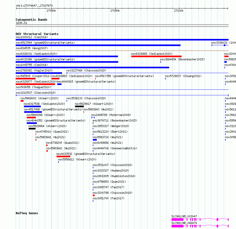
Task: Select nsv4444706 (GenomeinaBottle) label
Action: pyautogui.click(x=115, y=148)
